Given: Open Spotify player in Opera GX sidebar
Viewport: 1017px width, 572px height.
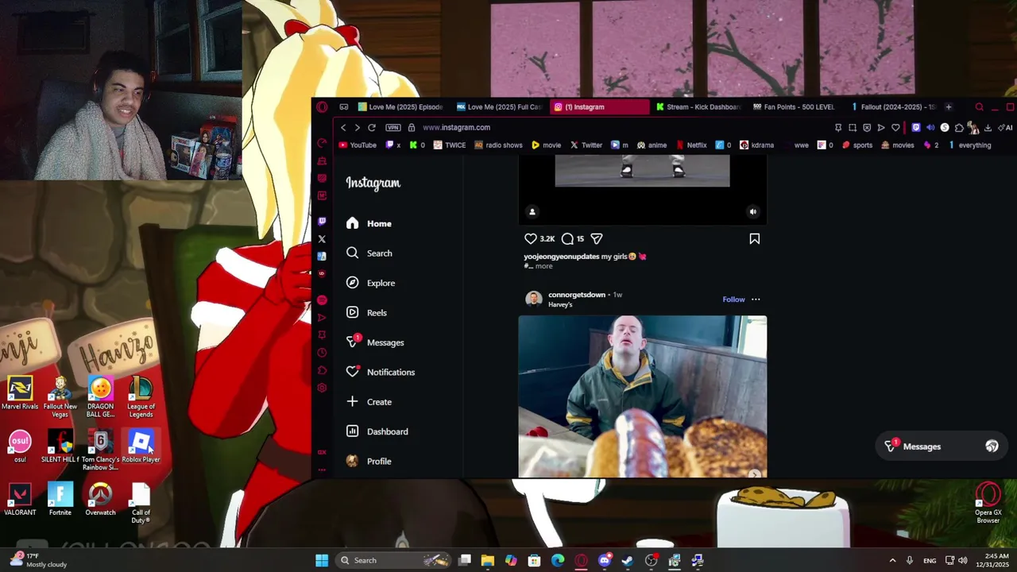Looking at the screenshot, I should (x=322, y=300).
